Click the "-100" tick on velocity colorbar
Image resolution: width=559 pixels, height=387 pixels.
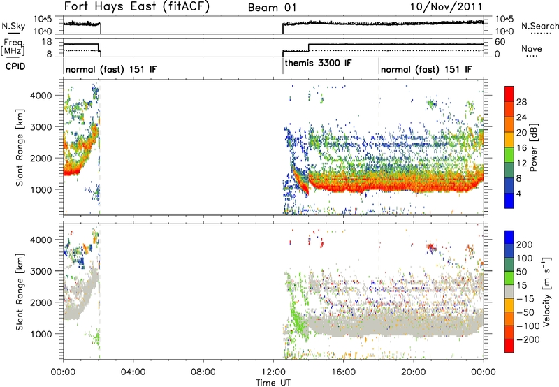click(528, 326)
